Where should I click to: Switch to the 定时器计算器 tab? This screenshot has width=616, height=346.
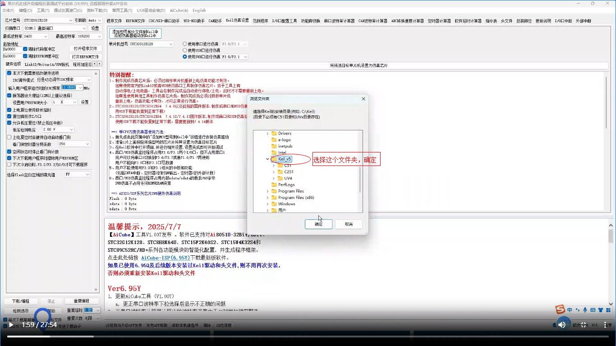click(439, 21)
